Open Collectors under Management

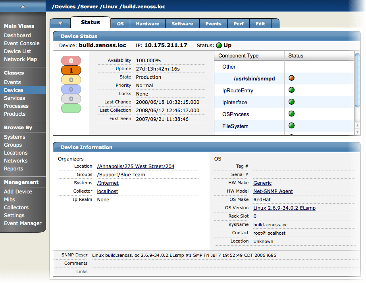(x=16, y=207)
